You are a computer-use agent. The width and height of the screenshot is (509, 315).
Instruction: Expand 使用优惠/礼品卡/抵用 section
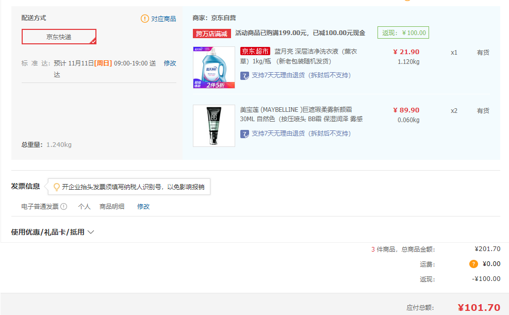click(x=53, y=233)
